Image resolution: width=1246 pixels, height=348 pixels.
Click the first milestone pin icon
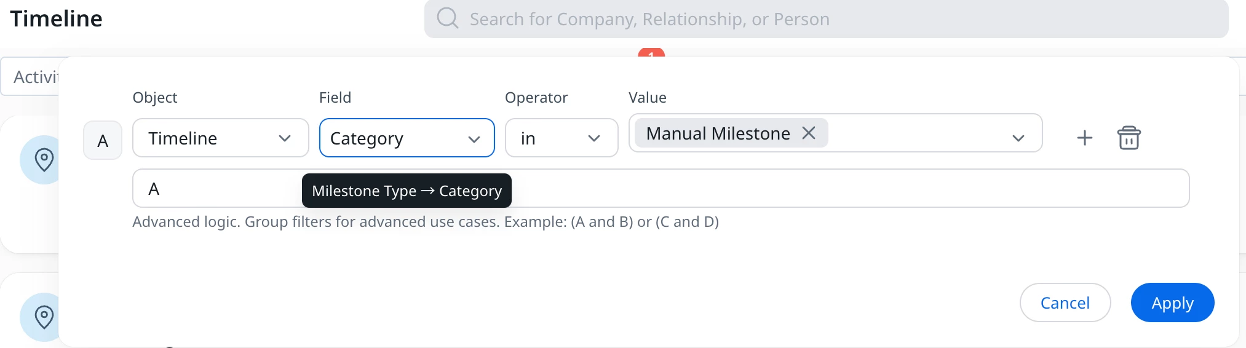[43, 160]
